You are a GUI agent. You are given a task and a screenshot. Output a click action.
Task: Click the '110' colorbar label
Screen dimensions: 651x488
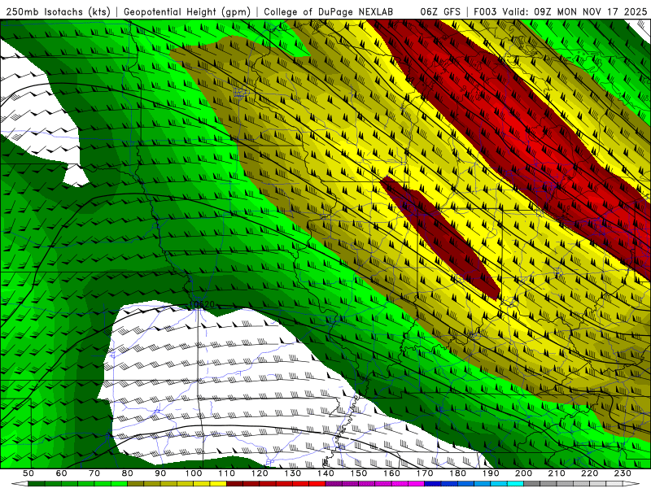(x=226, y=473)
